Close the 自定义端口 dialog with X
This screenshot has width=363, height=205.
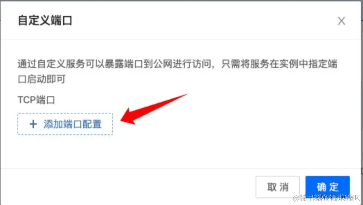tap(341, 21)
